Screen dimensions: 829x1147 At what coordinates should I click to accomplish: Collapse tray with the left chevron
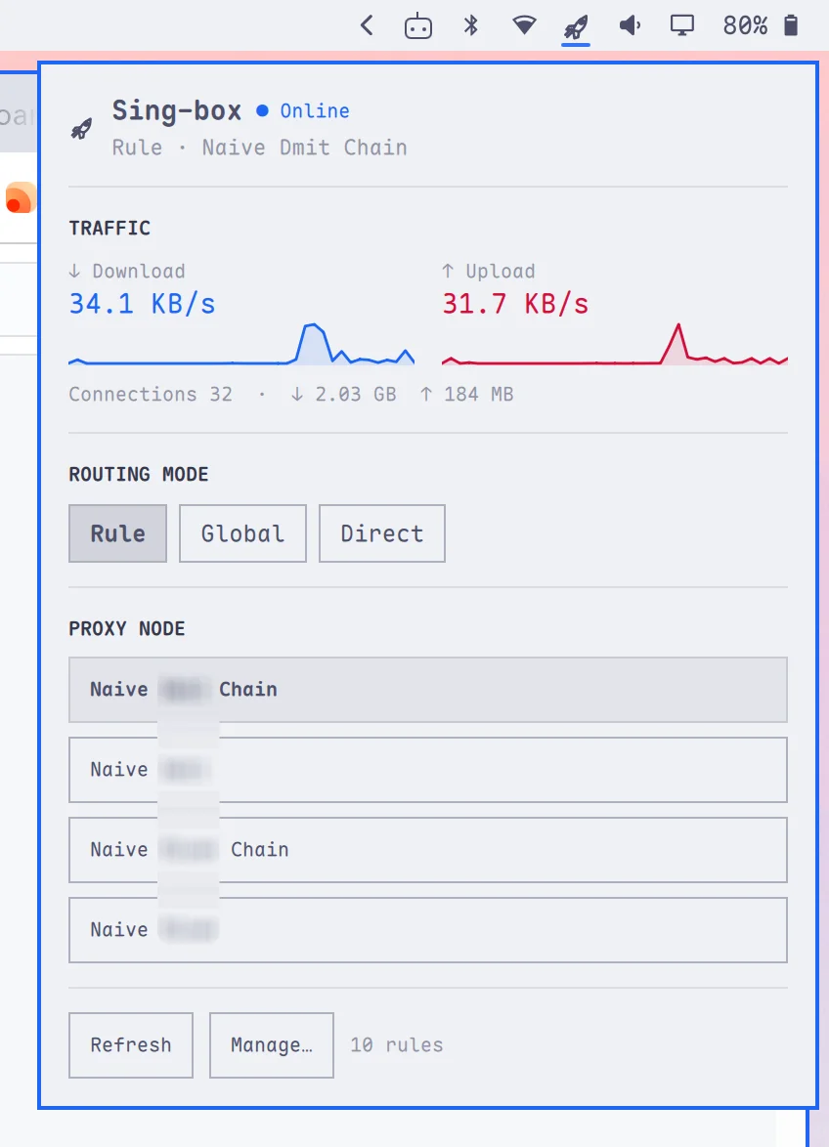368,26
